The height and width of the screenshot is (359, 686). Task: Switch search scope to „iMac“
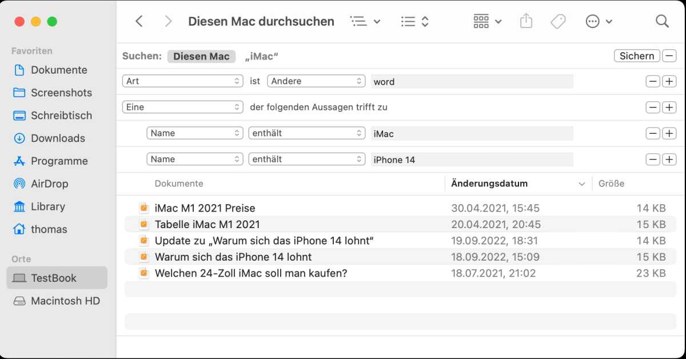click(x=261, y=56)
